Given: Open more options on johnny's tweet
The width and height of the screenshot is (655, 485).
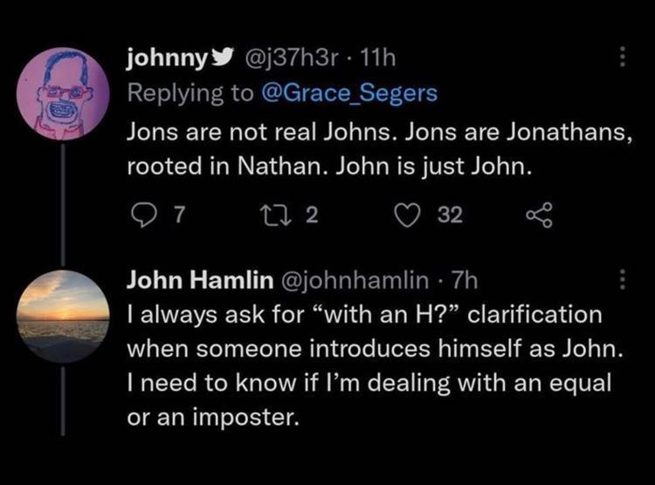Looking at the screenshot, I should [x=621, y=58].
